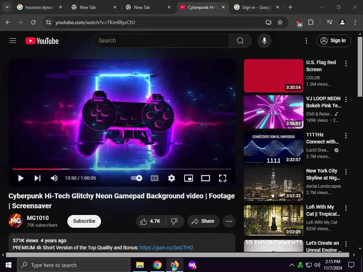The width and height of the screenshot is (363, 272).
Task: Open VJ LOOP NEON video thumbnail
Action: coord(273,112)
